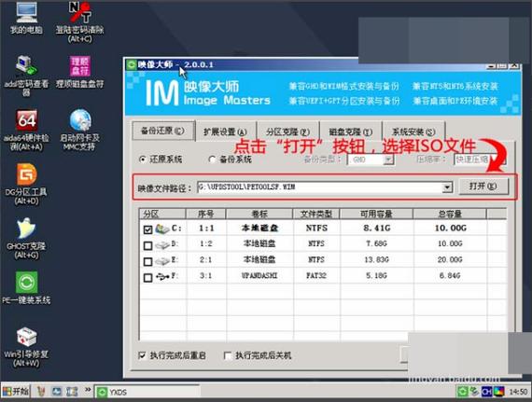The image size is (532, 402).
Task: Expand the quick launch overflow chevron
Action: pyautogui.click(x=88, y=390)
